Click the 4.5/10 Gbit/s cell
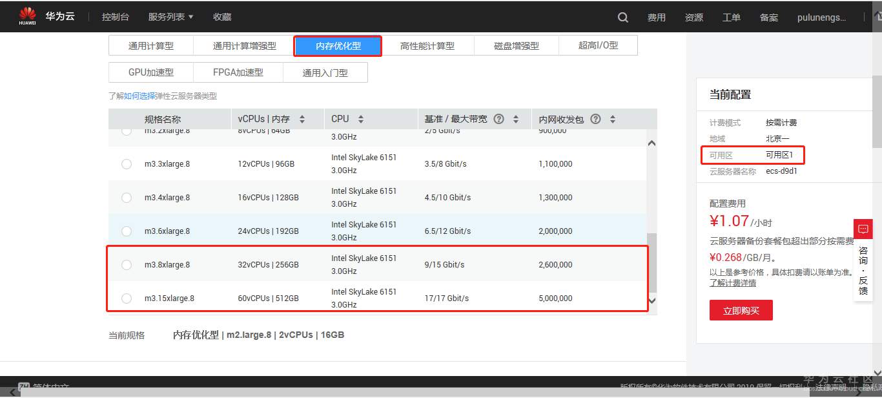Image resolution: width=882 pixels, height=398 pixels. click(x=447, y=198)
